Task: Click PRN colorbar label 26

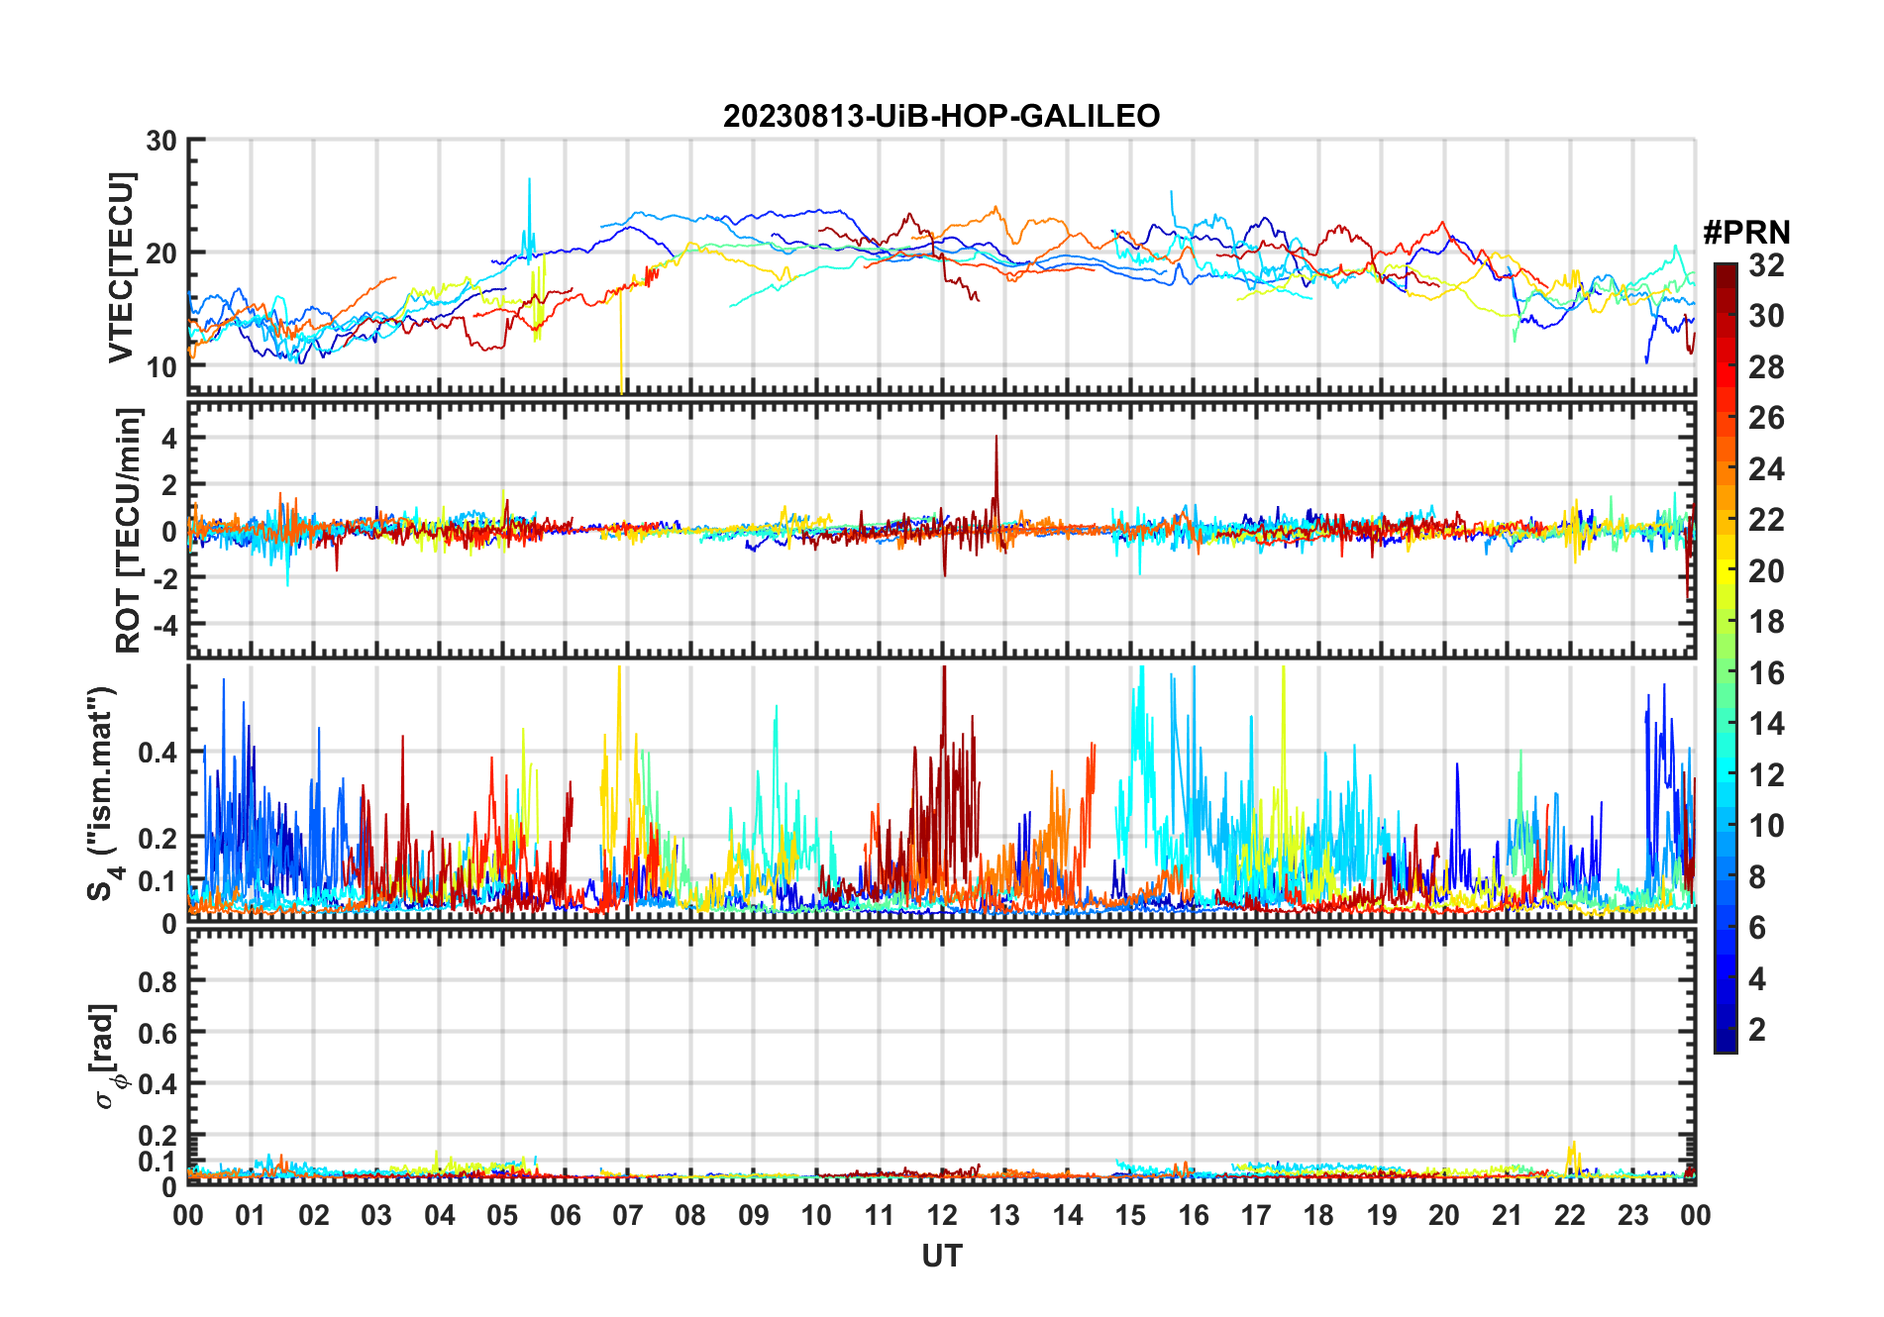Action: click(x=1766, y=418)
